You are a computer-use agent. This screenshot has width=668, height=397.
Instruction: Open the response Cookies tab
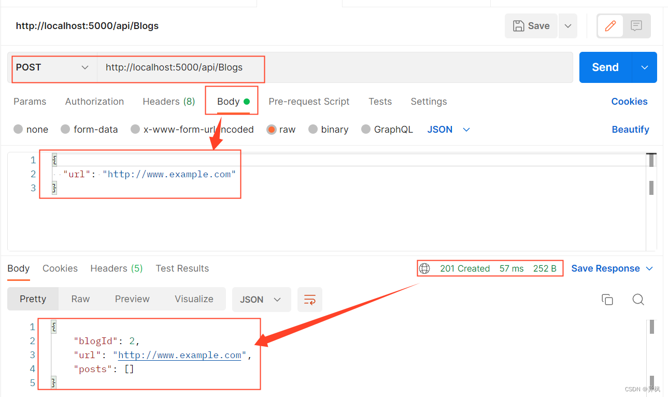[60, 268]
